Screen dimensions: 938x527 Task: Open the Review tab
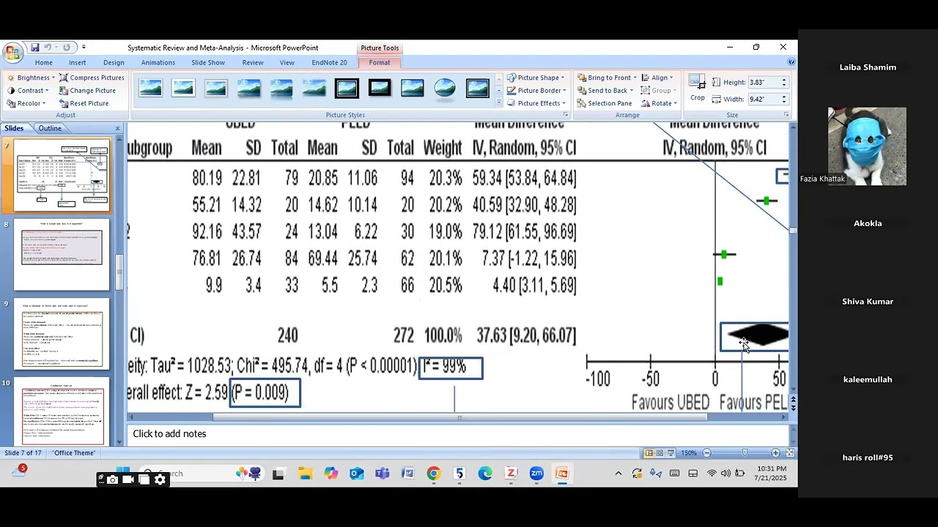click(x=253, y=62)
